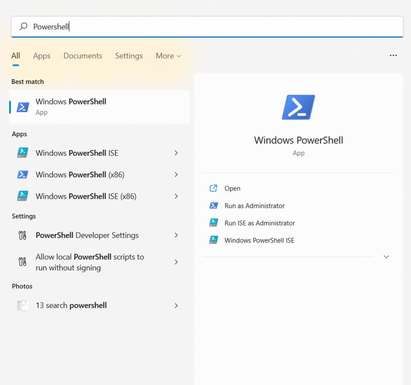
Task: Click the PowerShell Developer Settings tools icon
Action: pos(22,235)
